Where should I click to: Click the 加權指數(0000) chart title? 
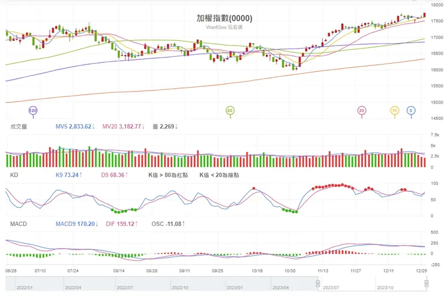tap(224, 18)
